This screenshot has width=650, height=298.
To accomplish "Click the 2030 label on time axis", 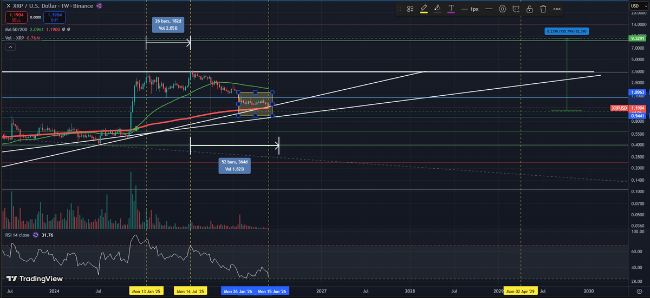I will point(589,291).
